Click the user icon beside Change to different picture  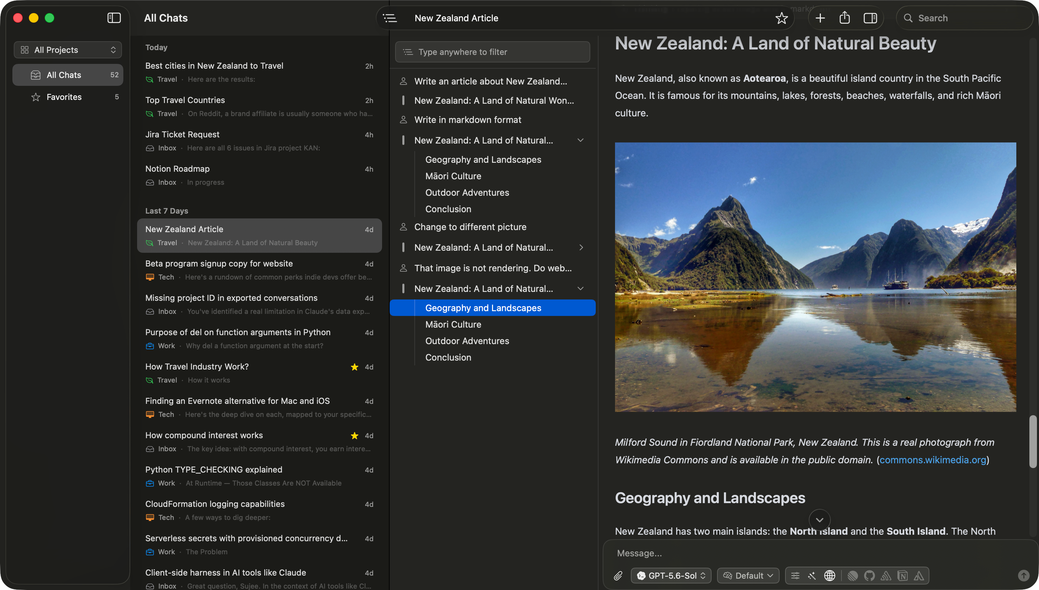(x=403, y=227)
